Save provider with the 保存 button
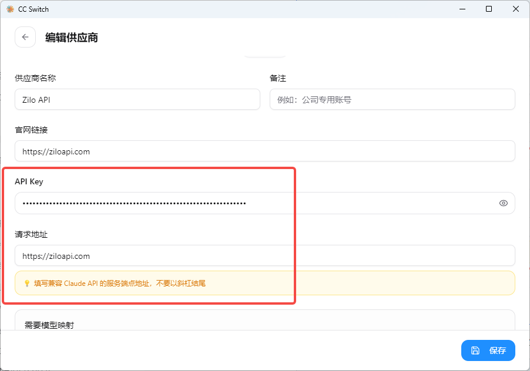530x371 pixels. tap(488, 350)
